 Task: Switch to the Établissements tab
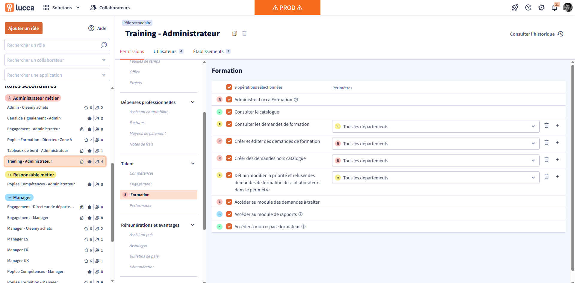[x=212, y=52]
